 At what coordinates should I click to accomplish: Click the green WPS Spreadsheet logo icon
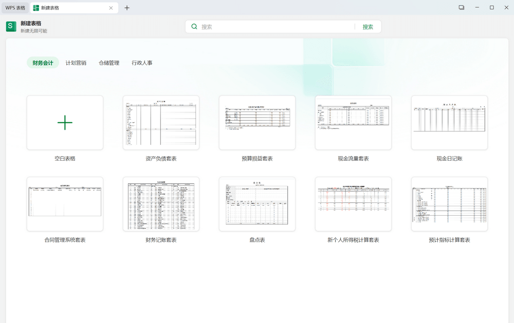click(11, 26)
